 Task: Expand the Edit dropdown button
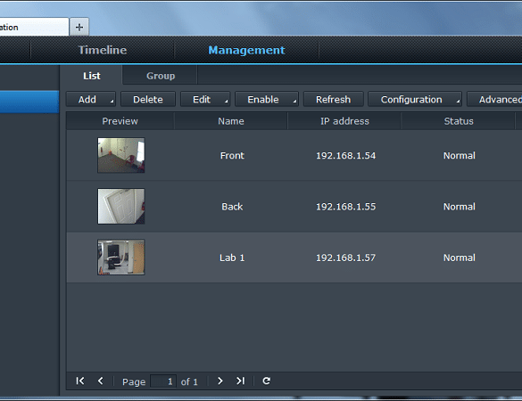205,100
